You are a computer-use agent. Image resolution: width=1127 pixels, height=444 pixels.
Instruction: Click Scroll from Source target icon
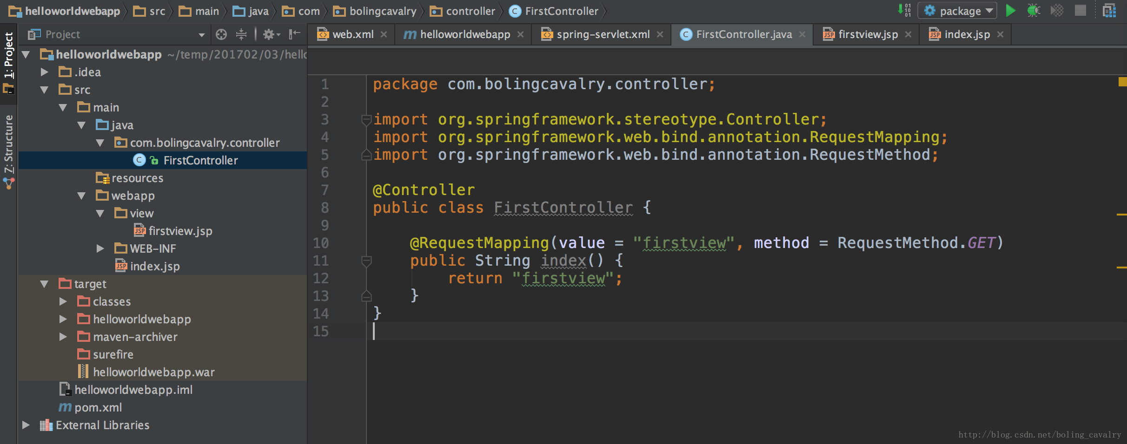click(221, 34)
